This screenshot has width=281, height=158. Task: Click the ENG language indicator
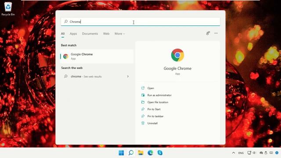(241, 153)
